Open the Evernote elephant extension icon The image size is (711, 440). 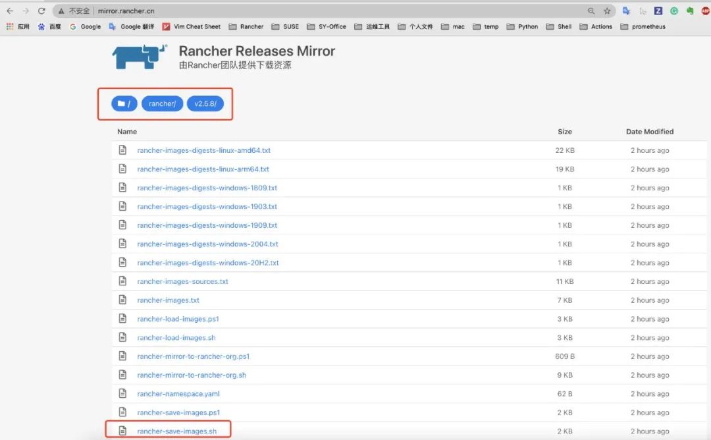[x=690, y=11]
